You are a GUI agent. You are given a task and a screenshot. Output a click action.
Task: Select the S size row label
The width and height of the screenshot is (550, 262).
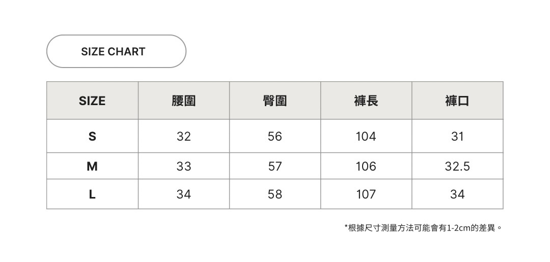pos(92,137)
